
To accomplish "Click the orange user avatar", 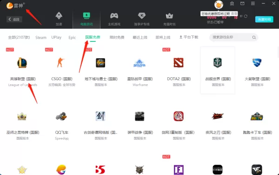I will click(219, 5).
